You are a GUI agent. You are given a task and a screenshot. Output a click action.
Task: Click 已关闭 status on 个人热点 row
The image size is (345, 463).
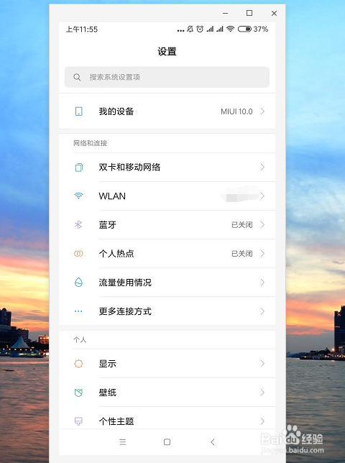tap(241, 254)
